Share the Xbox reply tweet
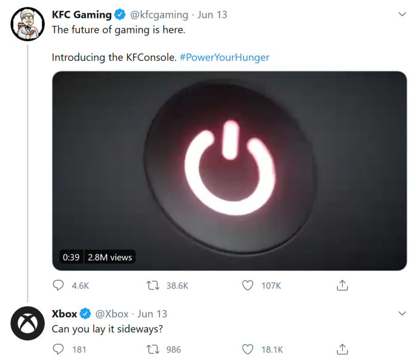This screenshot has width=418, height=359. 342,349
